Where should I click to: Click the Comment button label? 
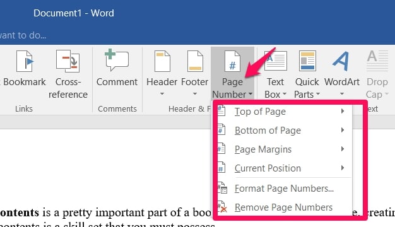coord(117,82)
